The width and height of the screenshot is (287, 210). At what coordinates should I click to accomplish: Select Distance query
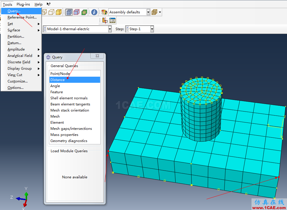pyautogui.click(x=75, y=80)
